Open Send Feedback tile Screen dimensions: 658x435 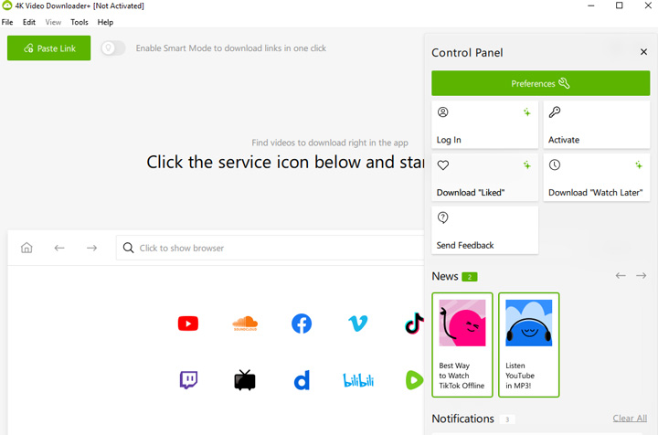(484, 230)
